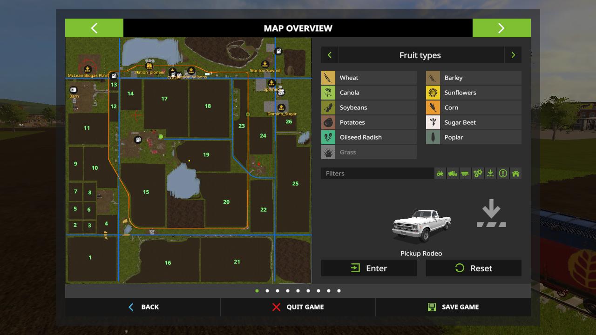Toggle the combine harvester map filter
The image size is (596, 335).
click(x=453, y=174)
